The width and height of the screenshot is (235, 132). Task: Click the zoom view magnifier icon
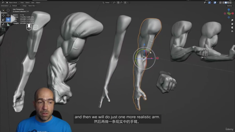tap(232, 20)
